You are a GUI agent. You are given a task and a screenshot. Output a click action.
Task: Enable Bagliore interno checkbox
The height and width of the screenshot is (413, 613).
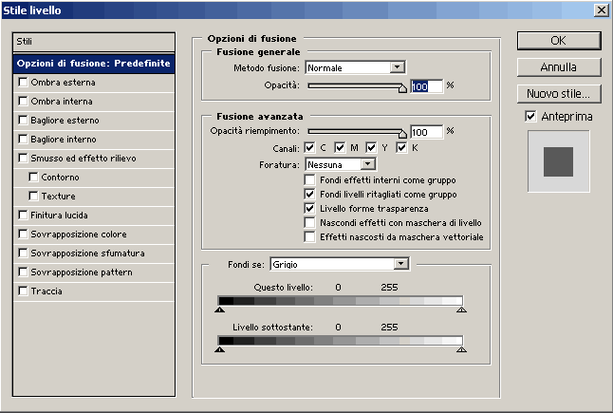pos(23,140)
